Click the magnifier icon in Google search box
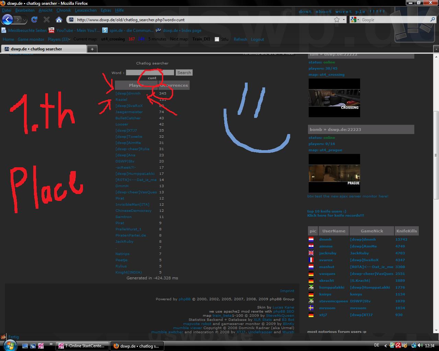Screen dimensions: 439x351 (432, 20)
